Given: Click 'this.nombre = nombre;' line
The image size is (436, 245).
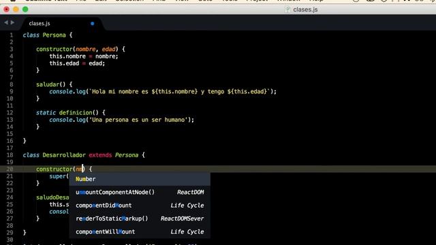Looking at the screenshot, I should (x=84, y=56).
